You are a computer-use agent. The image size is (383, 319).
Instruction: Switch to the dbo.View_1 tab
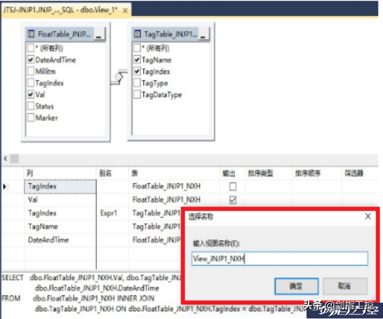click(62, 11)
